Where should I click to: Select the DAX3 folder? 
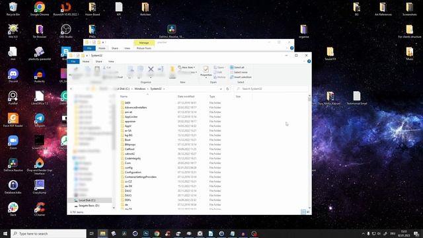point(128,196)
